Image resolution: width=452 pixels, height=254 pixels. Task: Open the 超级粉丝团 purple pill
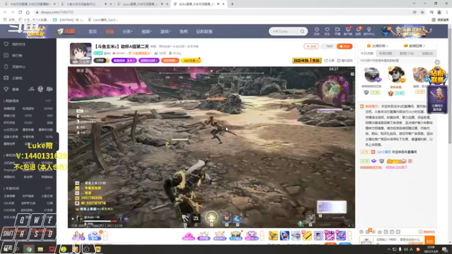(149, 60)
